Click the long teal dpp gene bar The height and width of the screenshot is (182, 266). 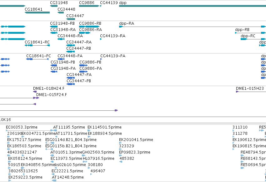pyautogui.click(x=192, y=6)
